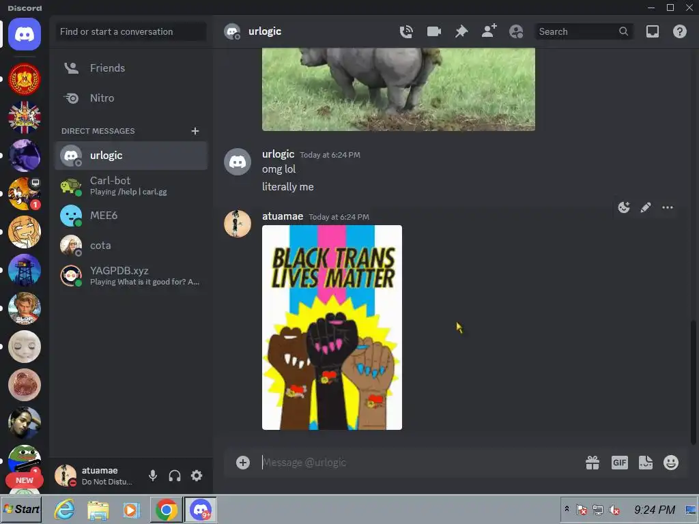Open urlogic's avatar beside omg lol
699x524 pixels.
237,162
